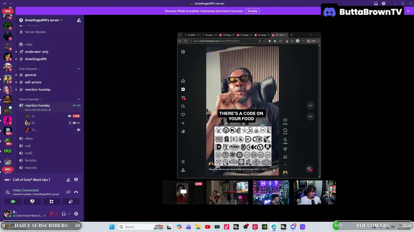Open the soundboard button

click(x=71, y=201)
